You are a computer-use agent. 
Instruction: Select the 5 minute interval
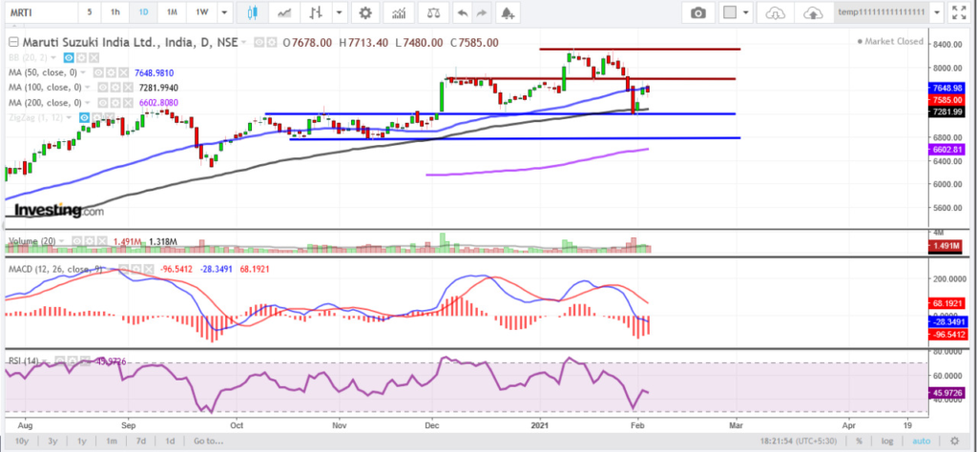pos(91,12)
